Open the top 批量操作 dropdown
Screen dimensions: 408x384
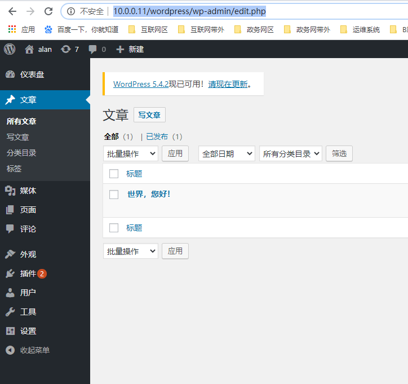click(x=131, y=153)
